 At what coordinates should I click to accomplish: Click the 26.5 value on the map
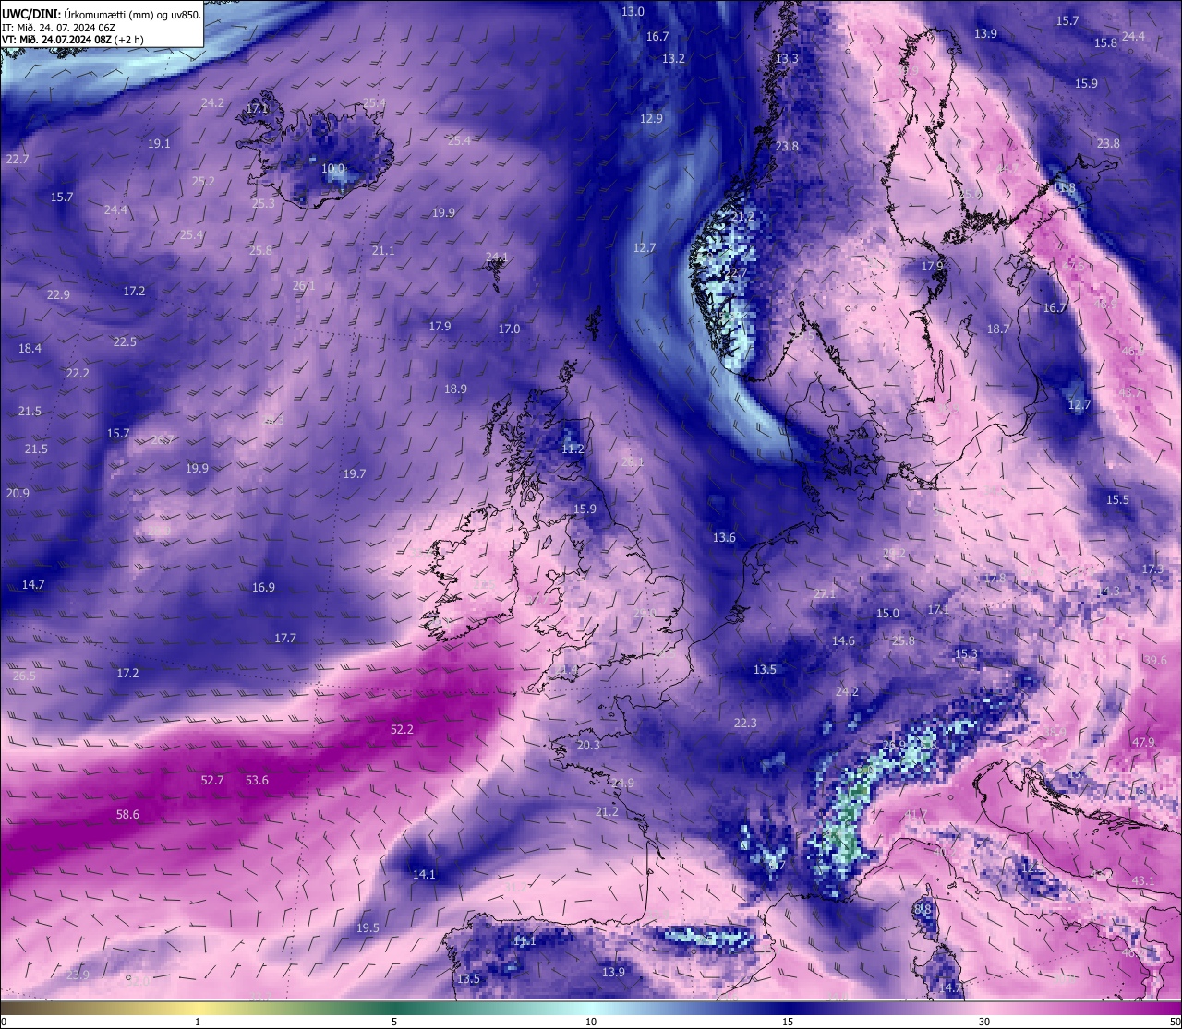coord(24,676)
